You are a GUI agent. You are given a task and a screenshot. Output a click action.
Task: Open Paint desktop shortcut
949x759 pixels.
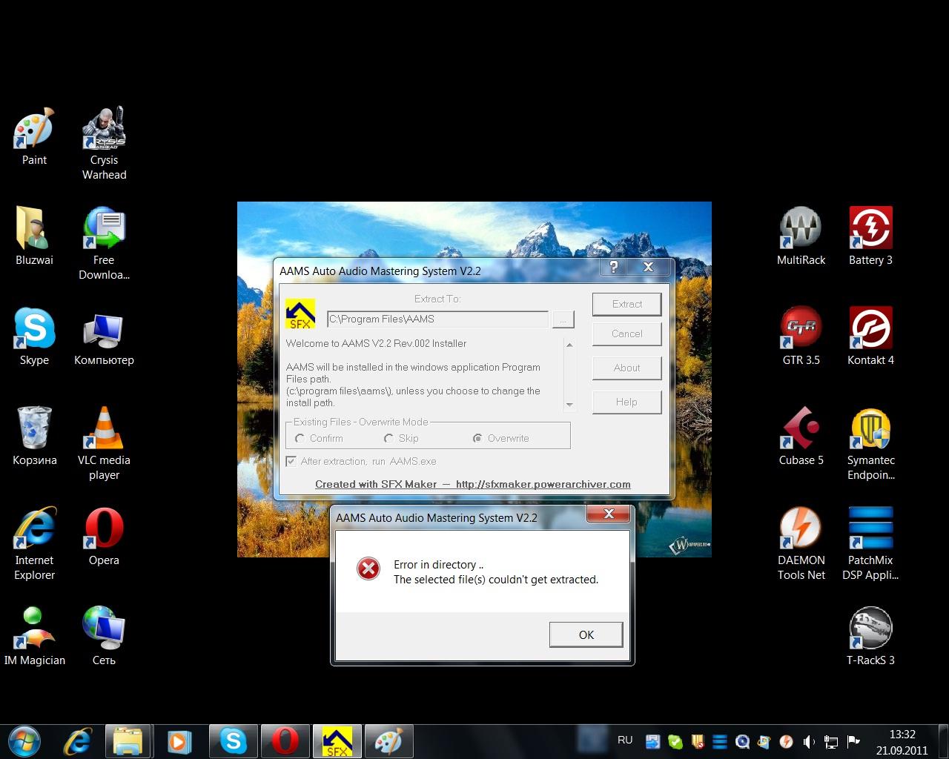[34, 136]
